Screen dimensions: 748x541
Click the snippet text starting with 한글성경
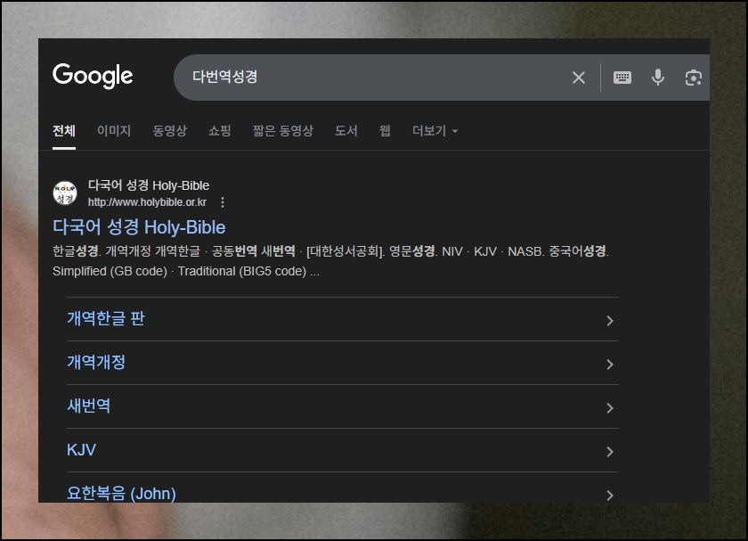click(x=330, y=261)
